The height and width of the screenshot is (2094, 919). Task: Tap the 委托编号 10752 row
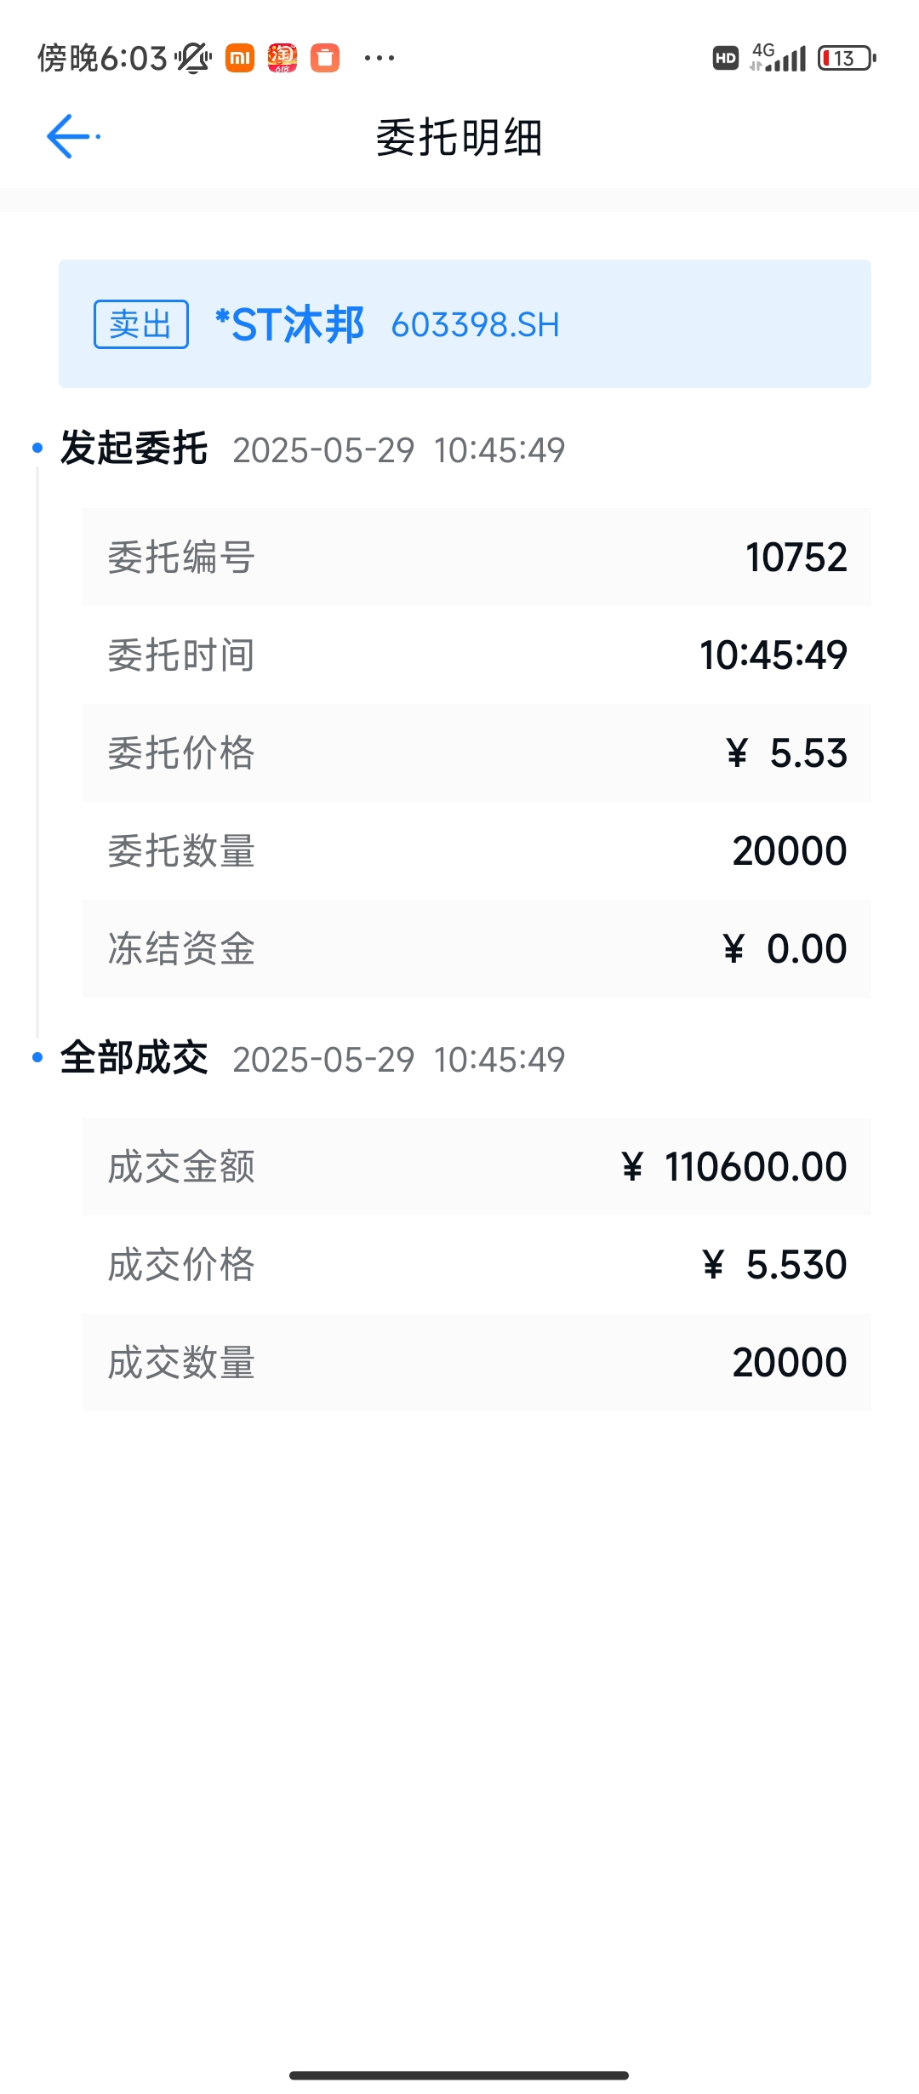point(477,558)
